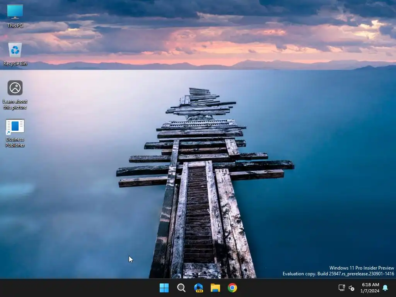Select the Recycle Bin desktop icon

click(x=15, y=54)
